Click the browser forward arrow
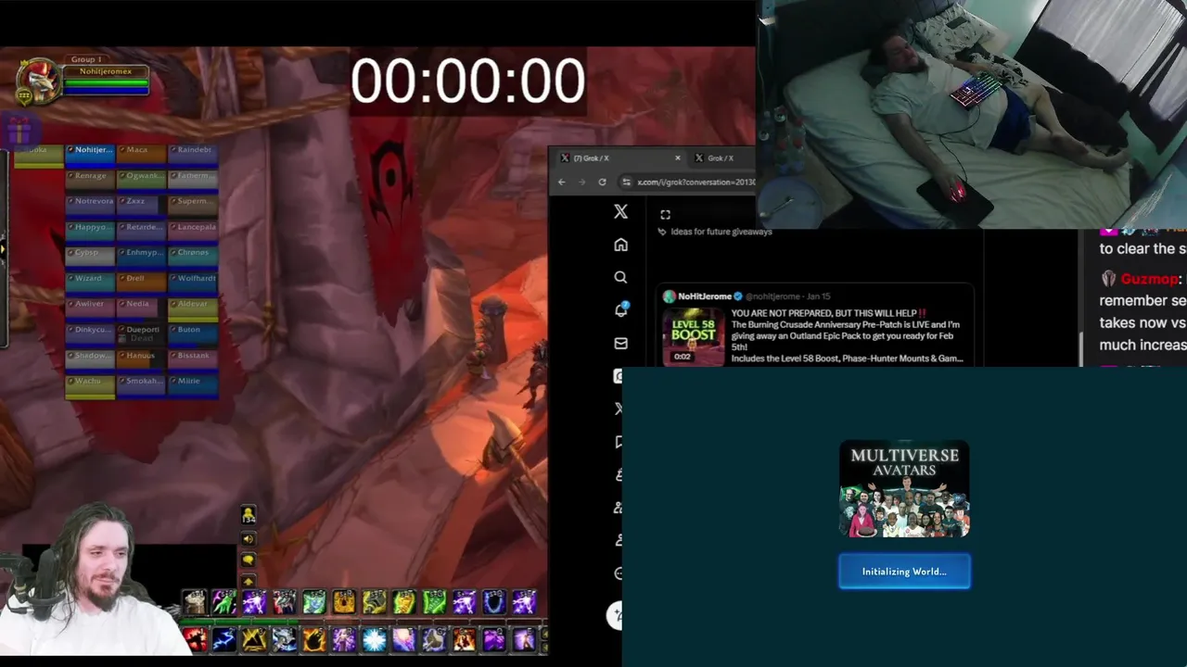 coord(582,182)
